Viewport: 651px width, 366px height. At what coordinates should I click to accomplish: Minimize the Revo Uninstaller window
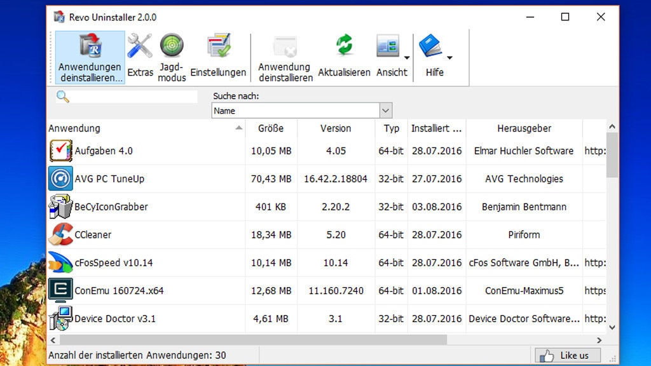point(530,17)
